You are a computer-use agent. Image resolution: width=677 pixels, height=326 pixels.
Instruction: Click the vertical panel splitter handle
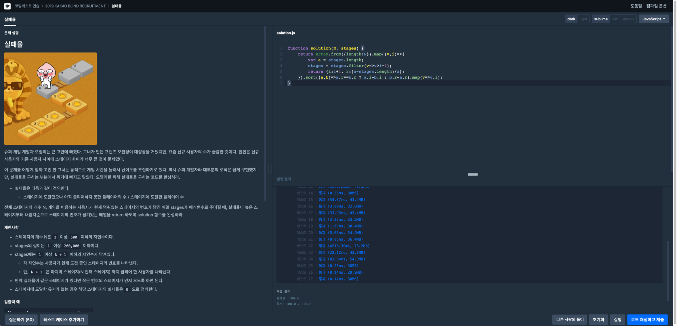(270, 169)
